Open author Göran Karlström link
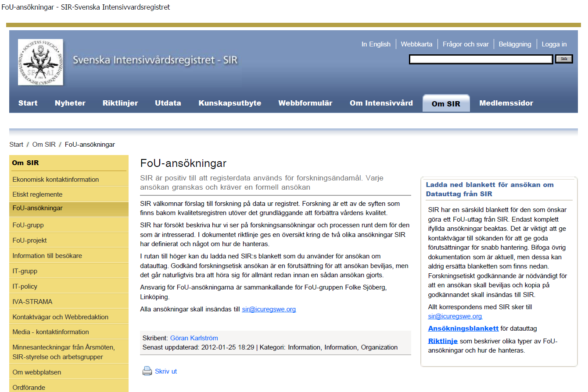 coord(194,338)
